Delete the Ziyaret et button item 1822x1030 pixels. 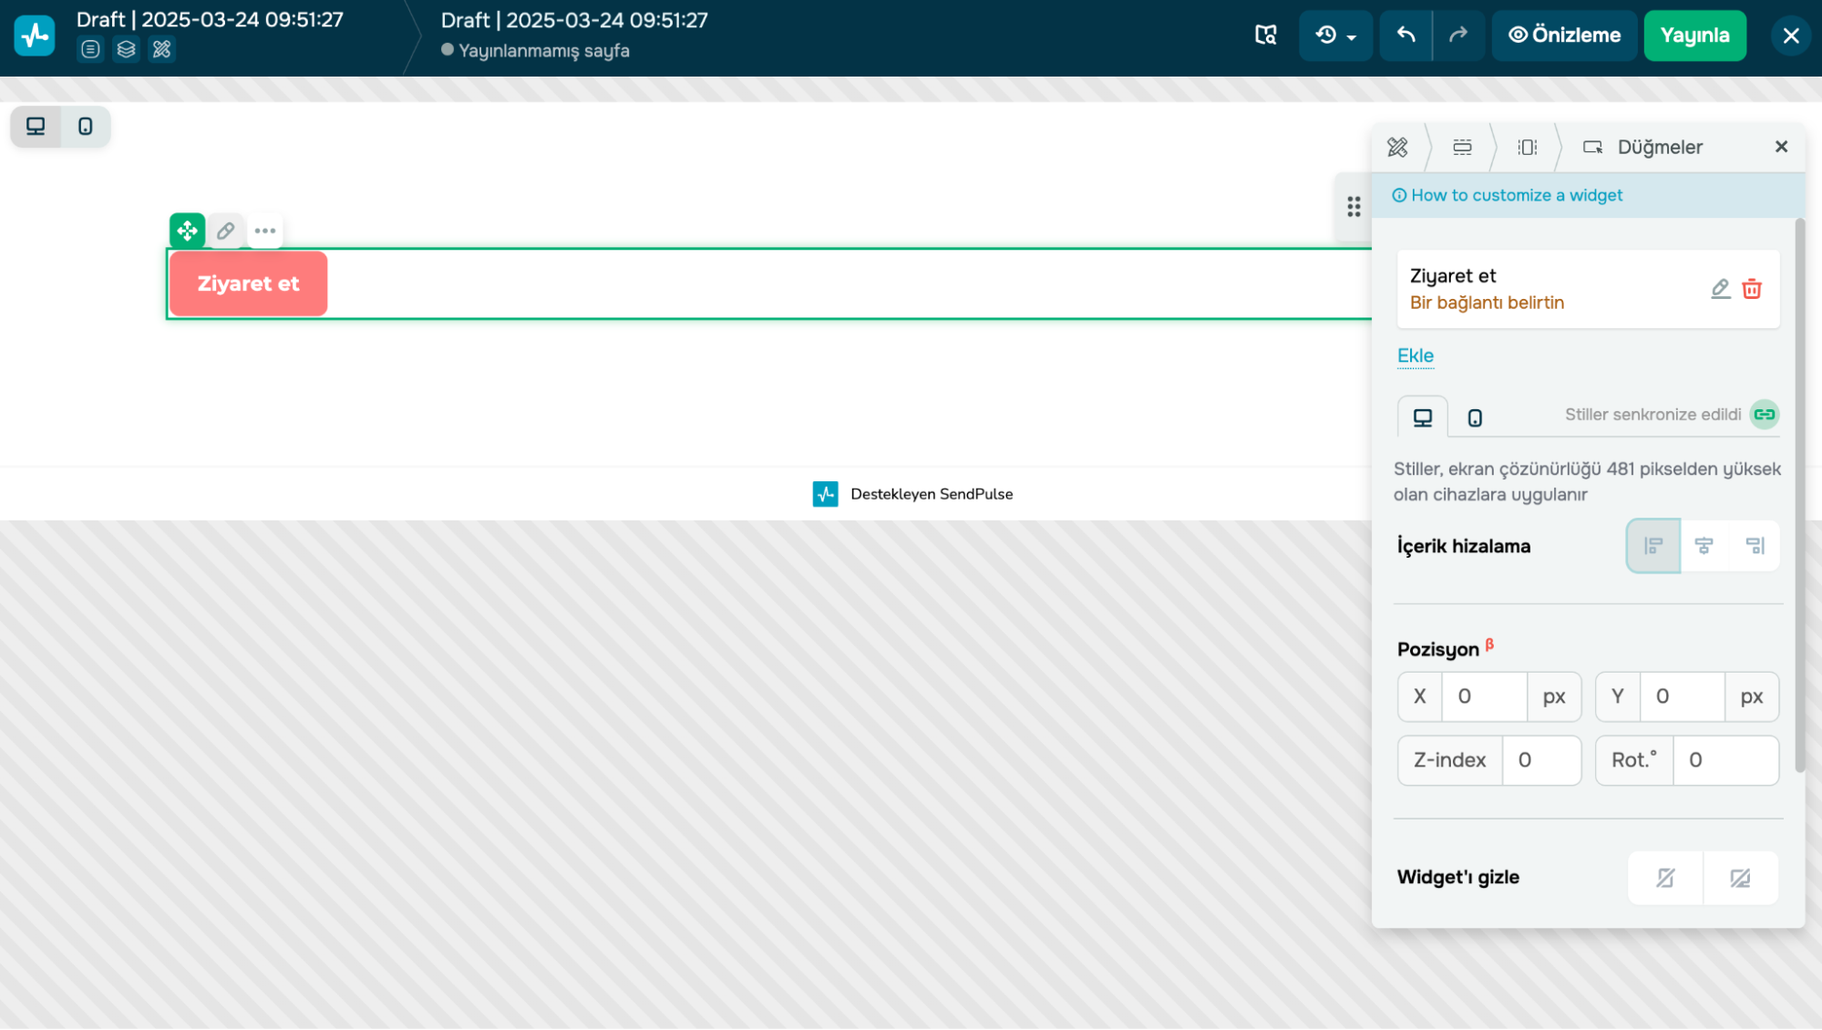coord(1752,289)
